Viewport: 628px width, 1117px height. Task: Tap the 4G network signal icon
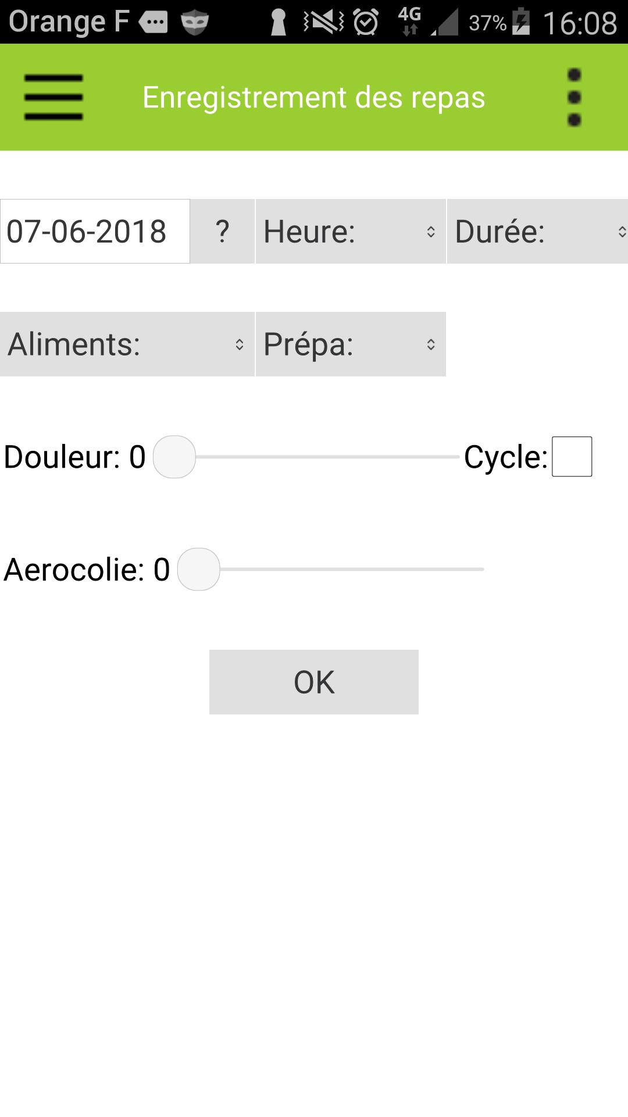click(409, 21)
